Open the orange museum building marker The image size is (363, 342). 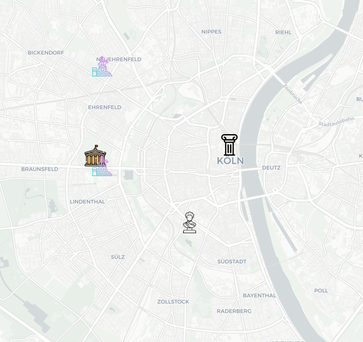click(95, 156)
